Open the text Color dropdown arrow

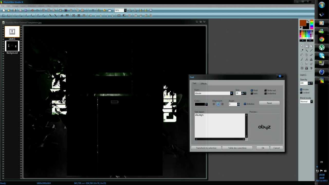pyautogui.click(x=206, y=104)
